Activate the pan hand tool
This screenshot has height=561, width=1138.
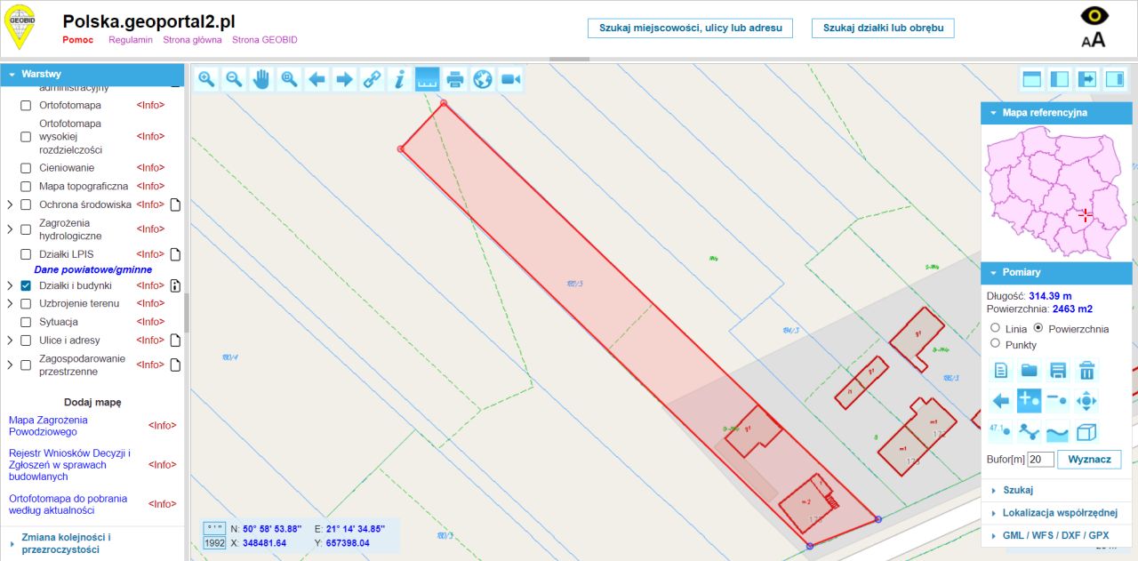pos(261,79)
